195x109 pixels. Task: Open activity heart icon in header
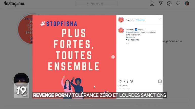[x=178, y=4]
